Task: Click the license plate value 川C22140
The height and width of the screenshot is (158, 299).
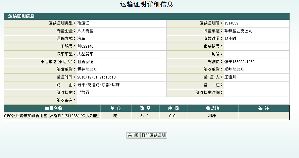Action: pos(86,46)
